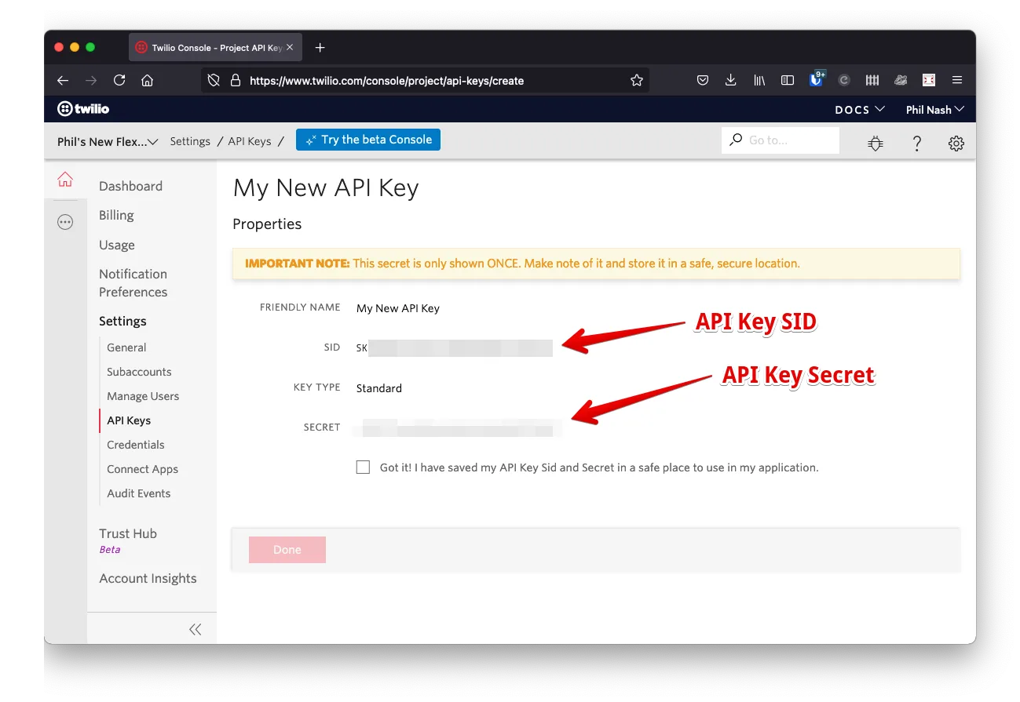Open General settings sub-item

pyautogui.click(x=126, y=347)
